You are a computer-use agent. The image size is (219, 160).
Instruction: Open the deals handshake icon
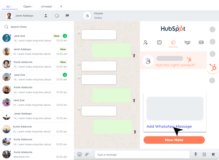coord(187,42)
